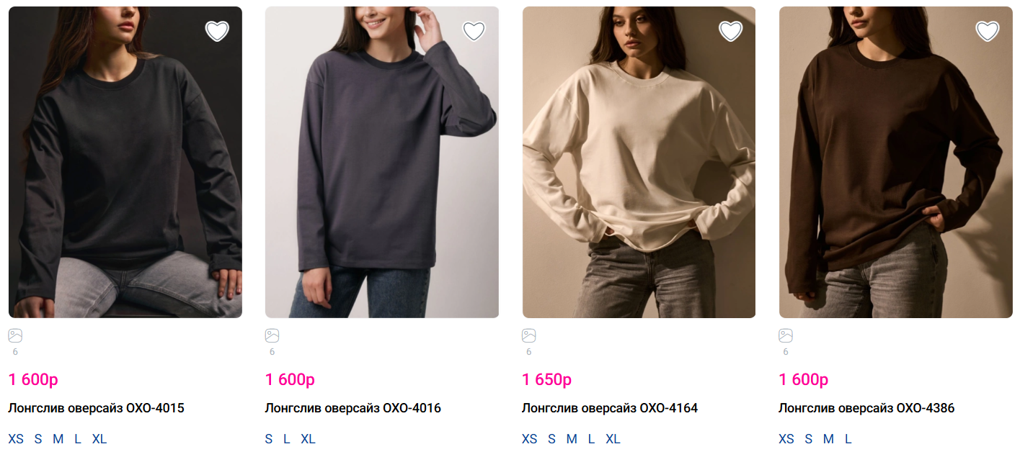The image size is (1020, 457).
Task: Open the Лонгслив оверсайз OXO-4015 product link
Action: (x=96, y=408)
